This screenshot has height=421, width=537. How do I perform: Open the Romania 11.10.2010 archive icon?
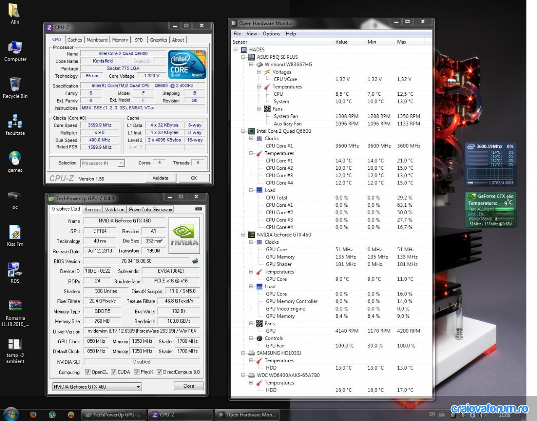[15, 313]
